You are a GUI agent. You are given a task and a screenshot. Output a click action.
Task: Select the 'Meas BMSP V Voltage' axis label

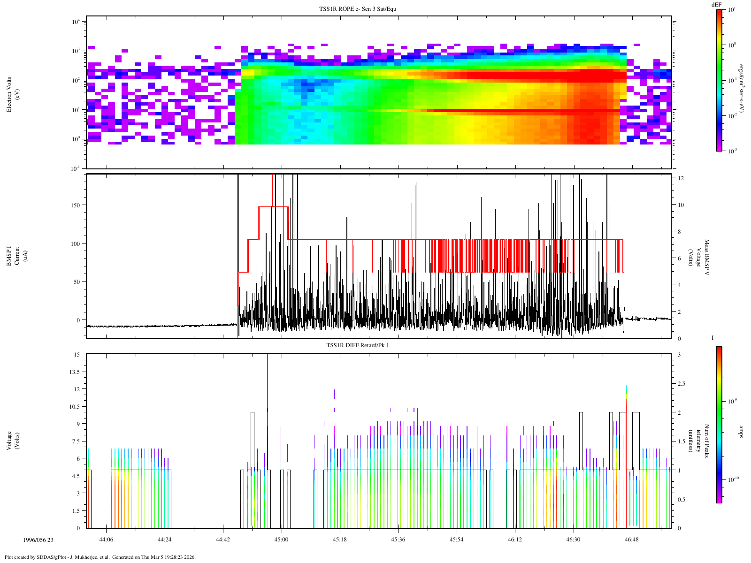(699, 256)
